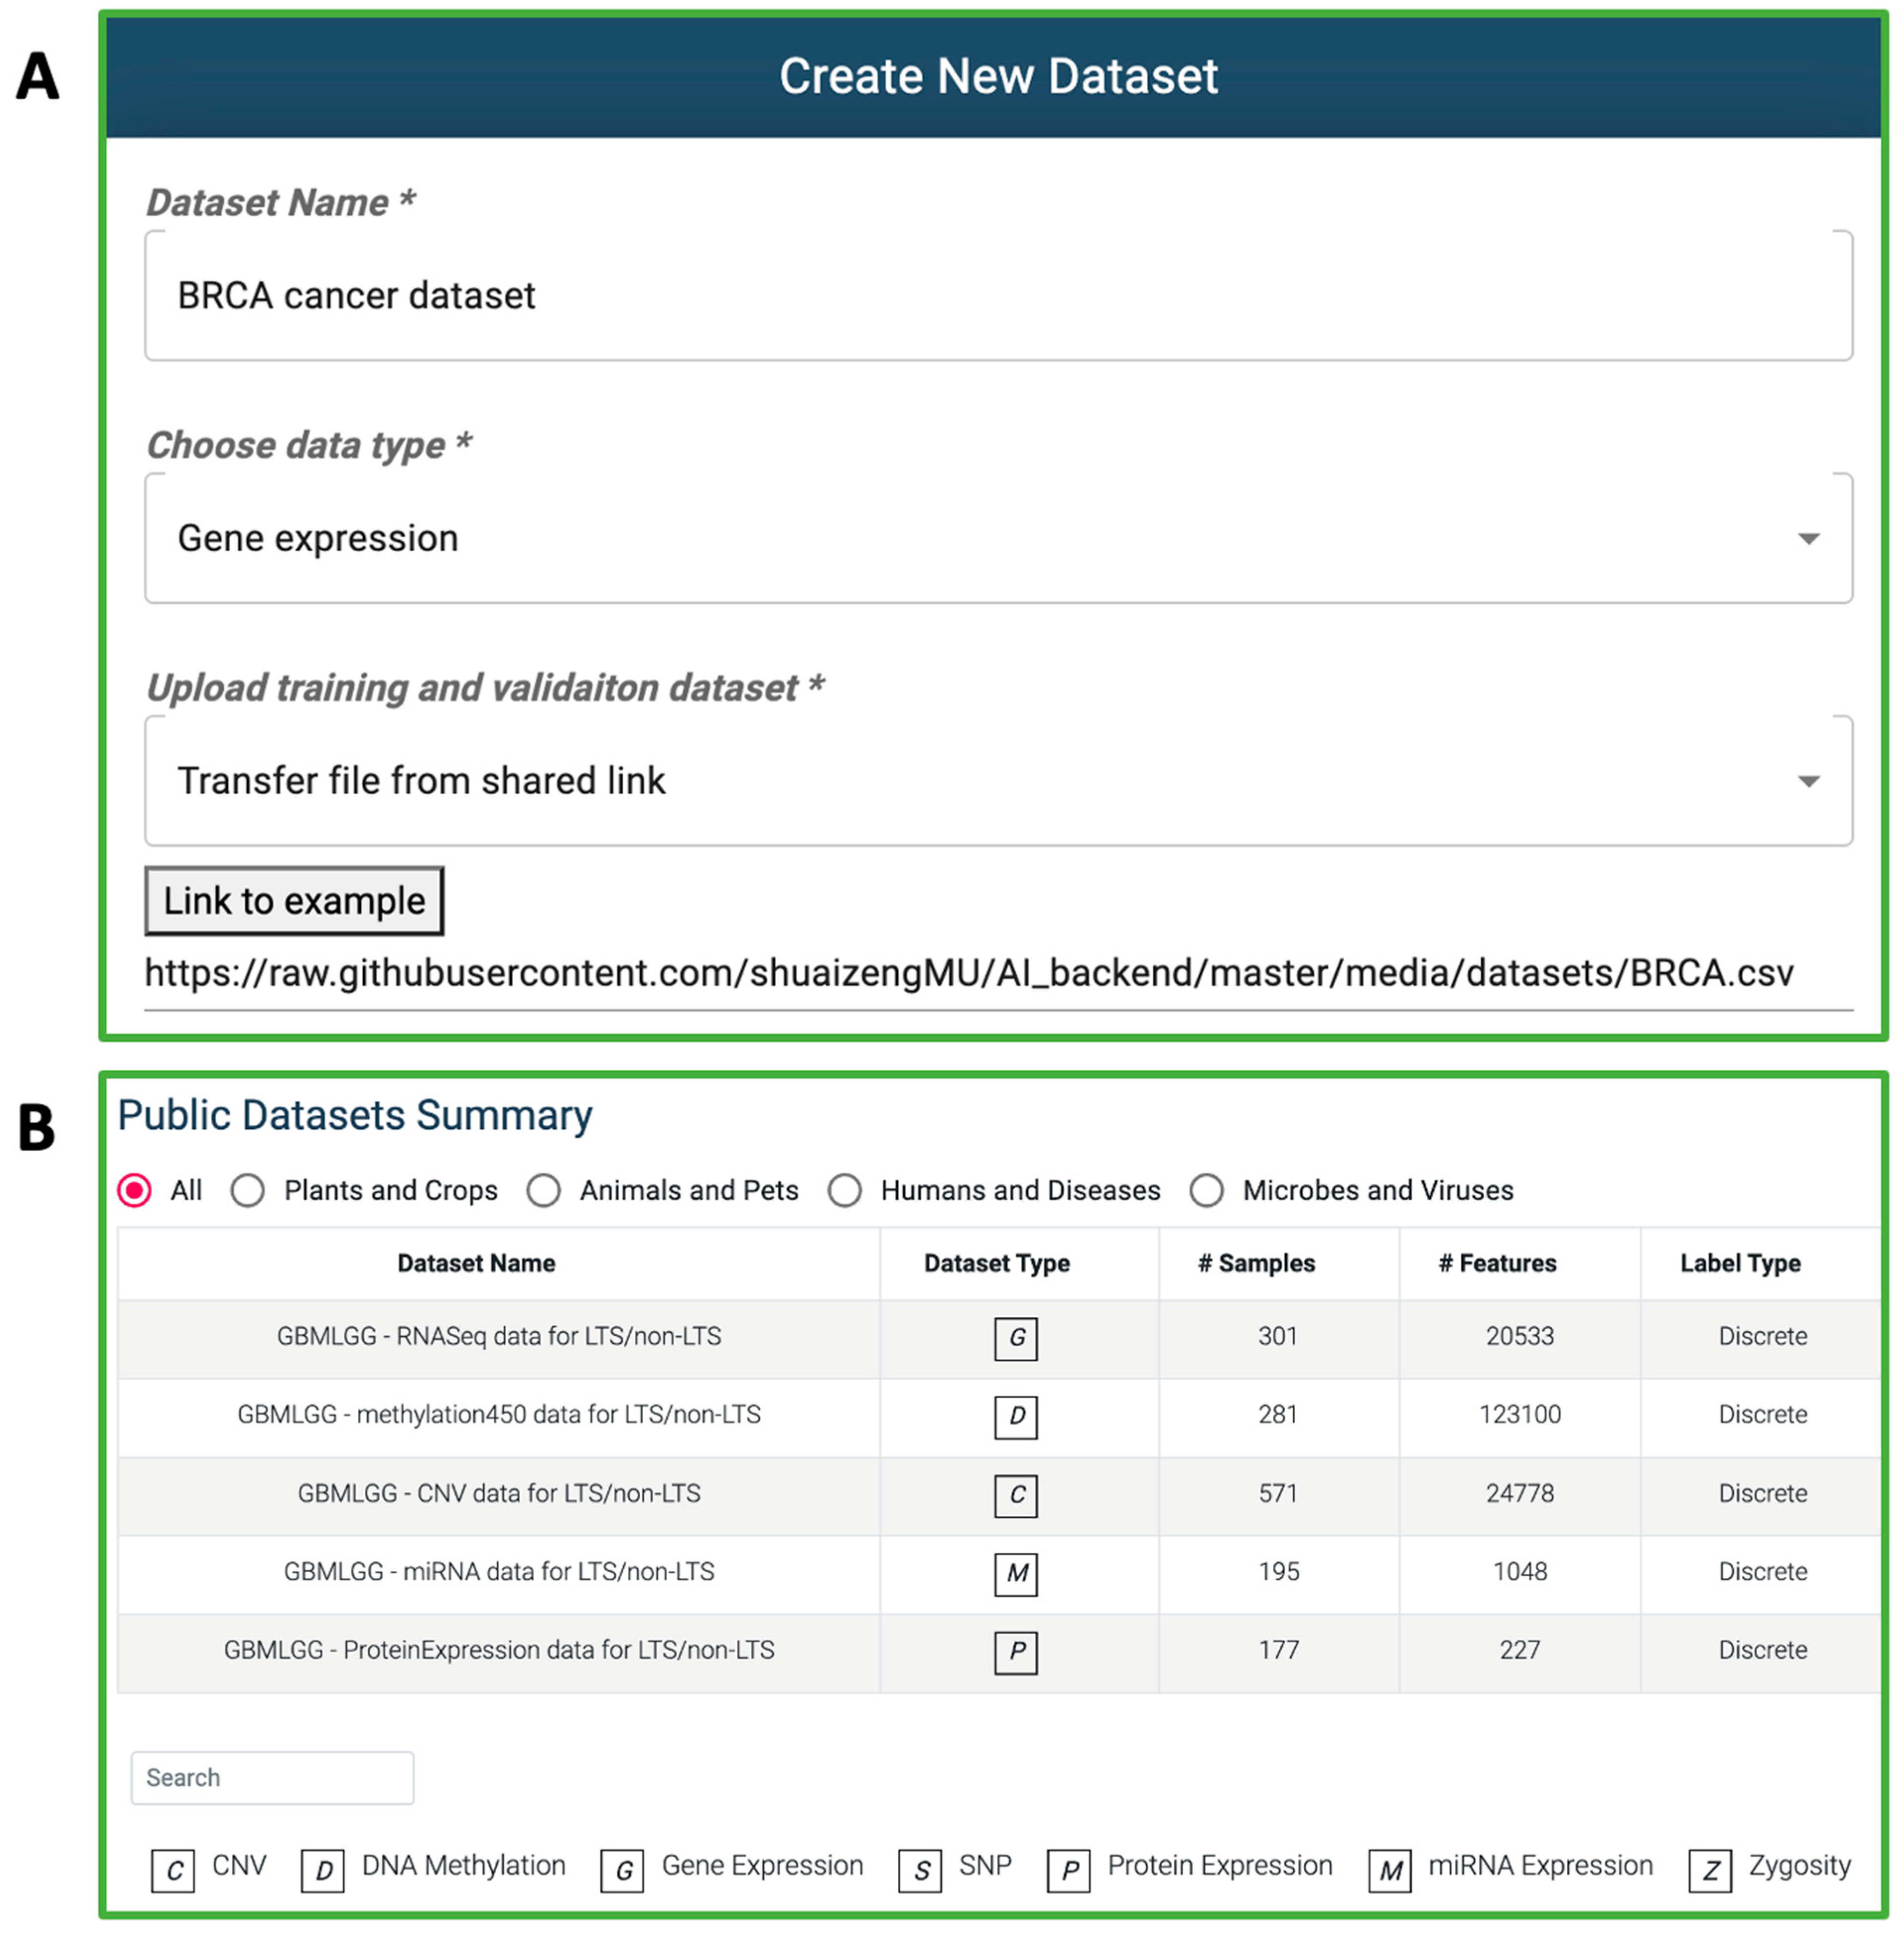Viewport: 1904px width, 1935px height.
Task: Select the Humans and Diseases radio button
Action: [x=845, y=1190]
